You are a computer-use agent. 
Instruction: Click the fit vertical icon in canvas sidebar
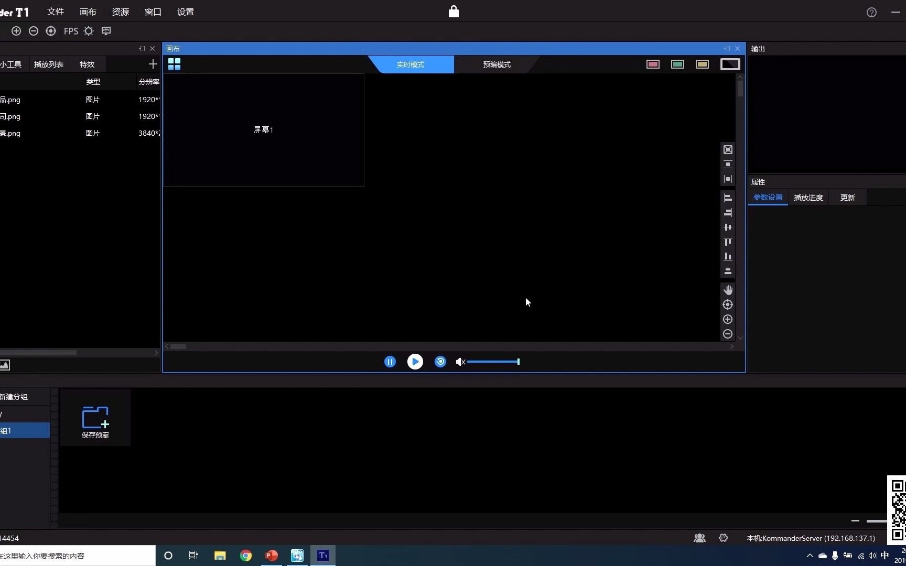pyautogui.click(x=728, y=165)
